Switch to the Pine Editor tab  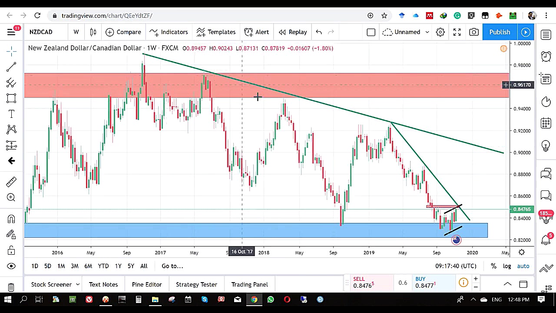pyautogui.click(x=147, y=284)
